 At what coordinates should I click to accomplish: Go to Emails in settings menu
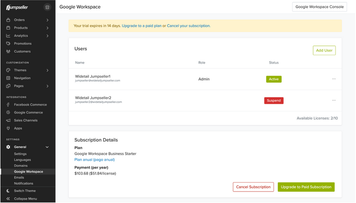20,177
